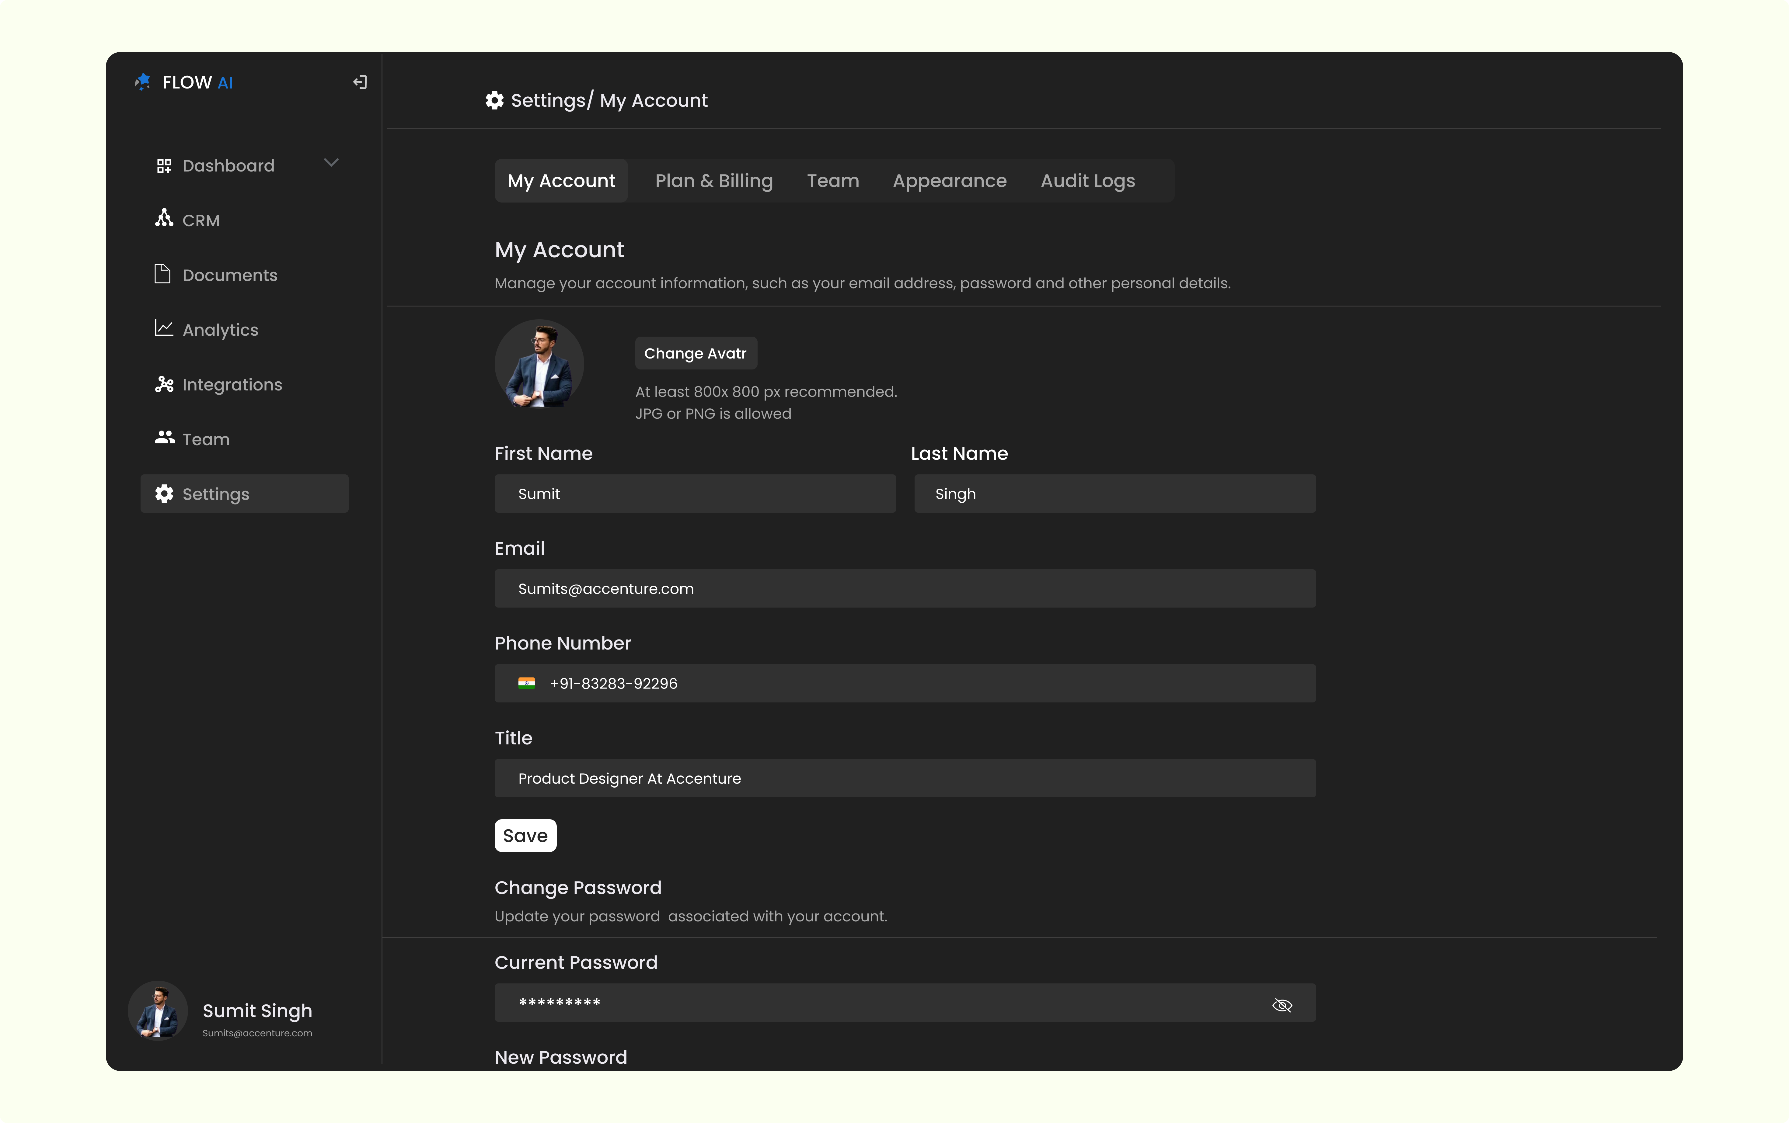Click the Documents file icon
The height and width of the screenshot is (1123, 1789).
[163, 273]
